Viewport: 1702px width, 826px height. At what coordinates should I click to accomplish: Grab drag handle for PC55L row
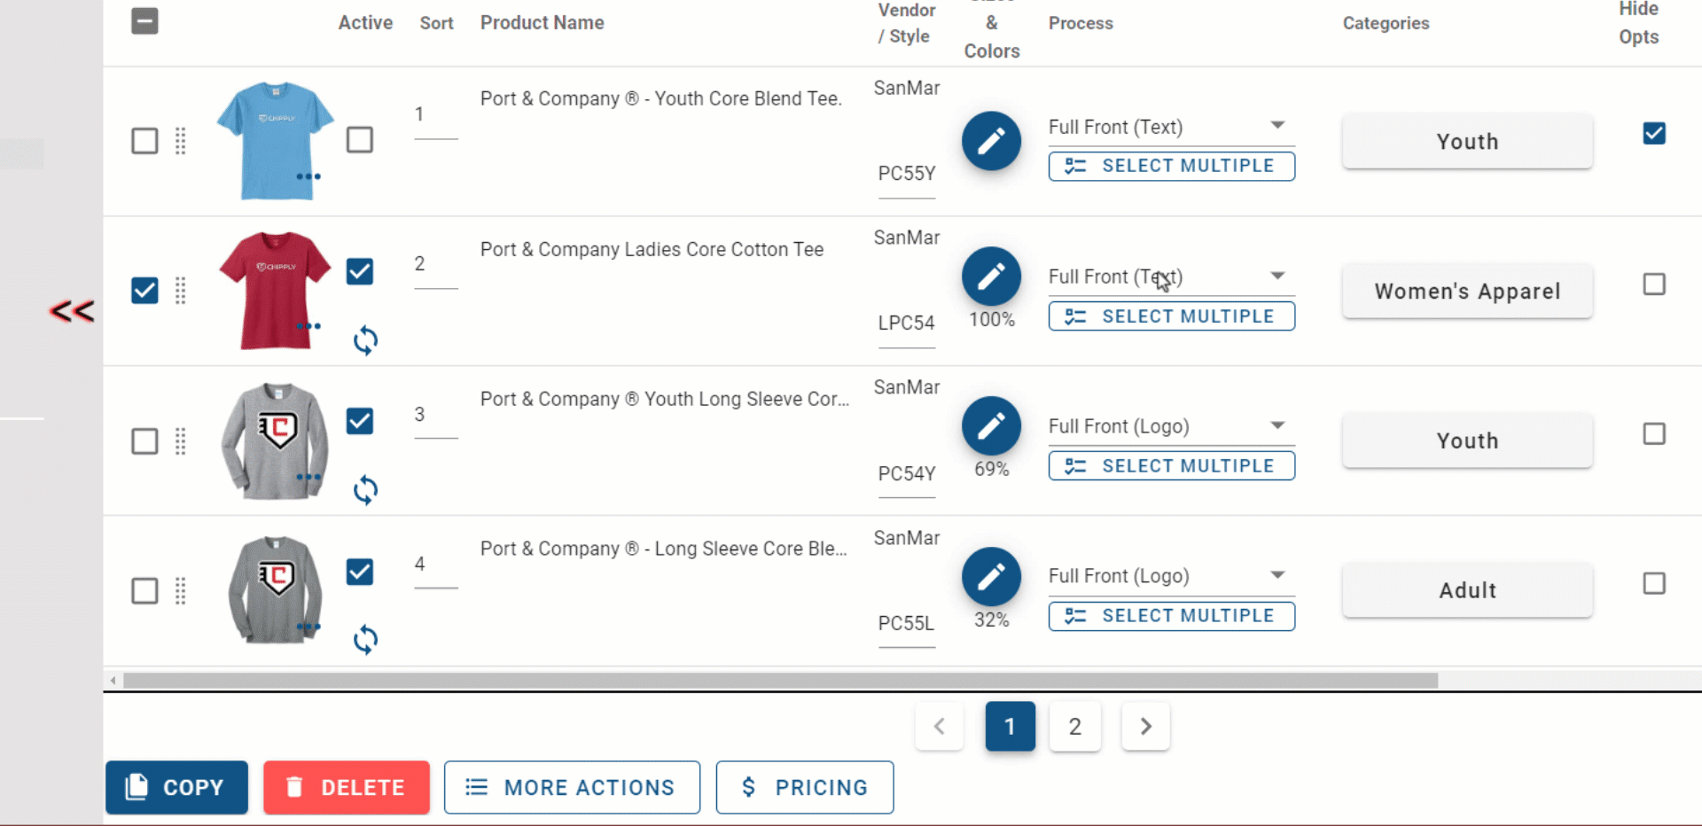pyautogui.click(x=181, y=591)
